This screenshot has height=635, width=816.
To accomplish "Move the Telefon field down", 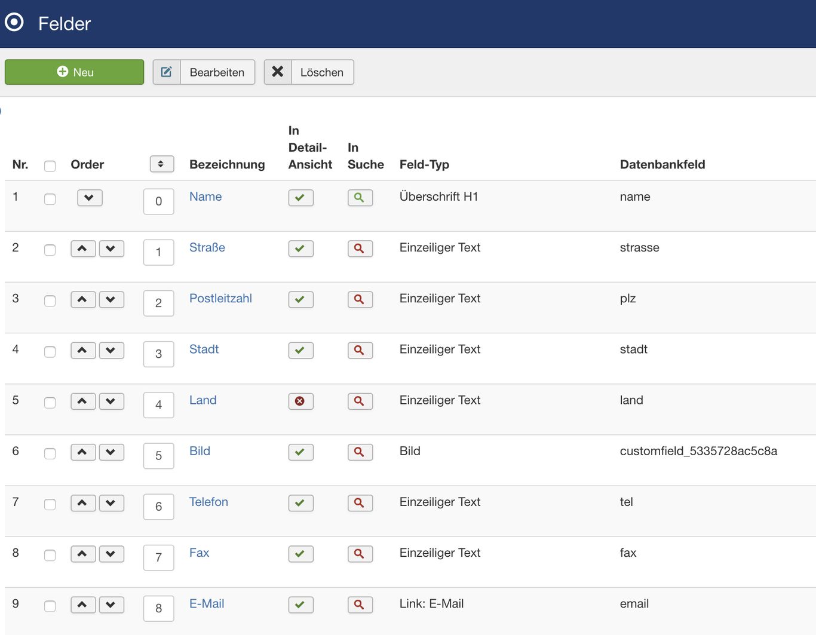I will 112,503.
